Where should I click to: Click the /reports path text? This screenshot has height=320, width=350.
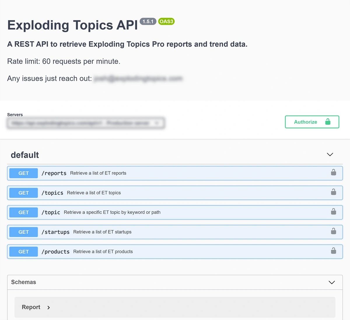[54, 173]
